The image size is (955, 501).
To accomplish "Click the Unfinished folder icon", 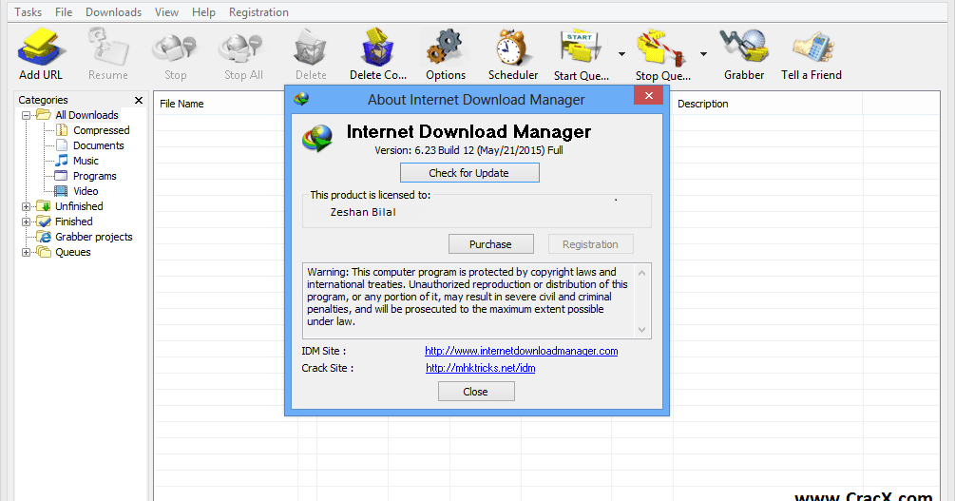I will pyautogui.click(x=44, y=206).
